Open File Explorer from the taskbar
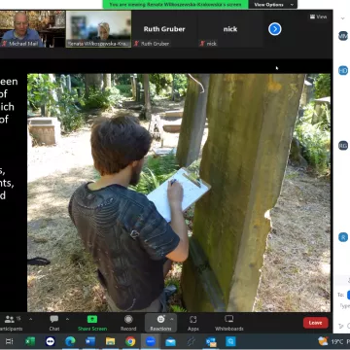 110,341
